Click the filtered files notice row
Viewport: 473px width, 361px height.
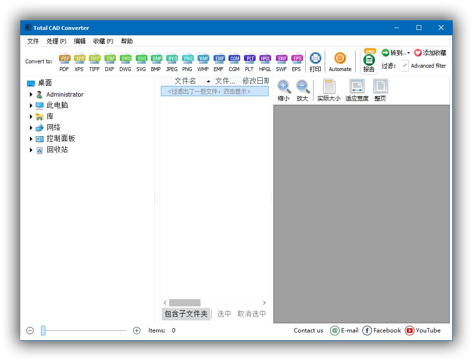(215, 91)
